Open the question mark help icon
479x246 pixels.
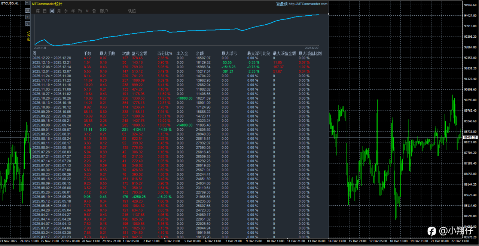point(28,17)
